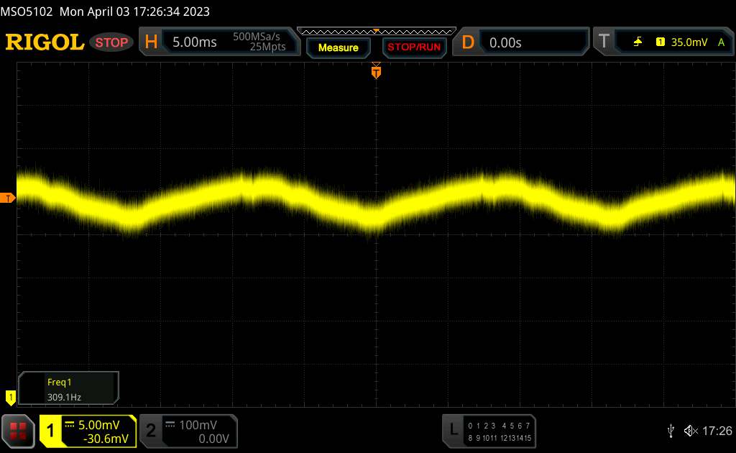Click the 500MSa/s sample rate readout
The width and height of the screenshot is (736, 453).
coord(257,37)
